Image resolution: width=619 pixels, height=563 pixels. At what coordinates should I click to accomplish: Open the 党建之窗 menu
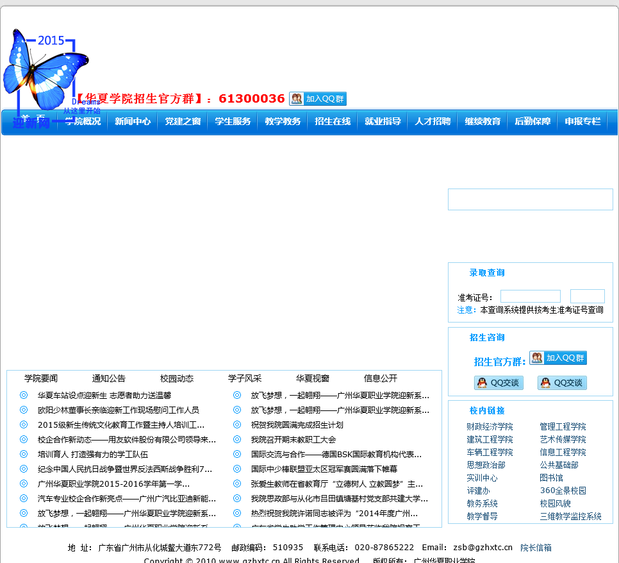coord(183,121)
